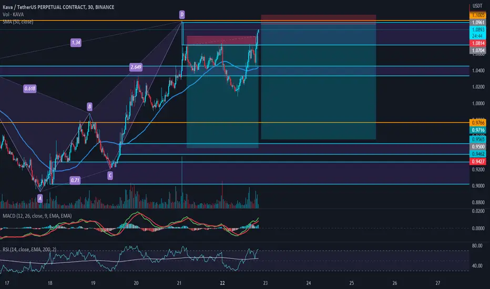Click the 1.0000 price axis value

point(478,104)
